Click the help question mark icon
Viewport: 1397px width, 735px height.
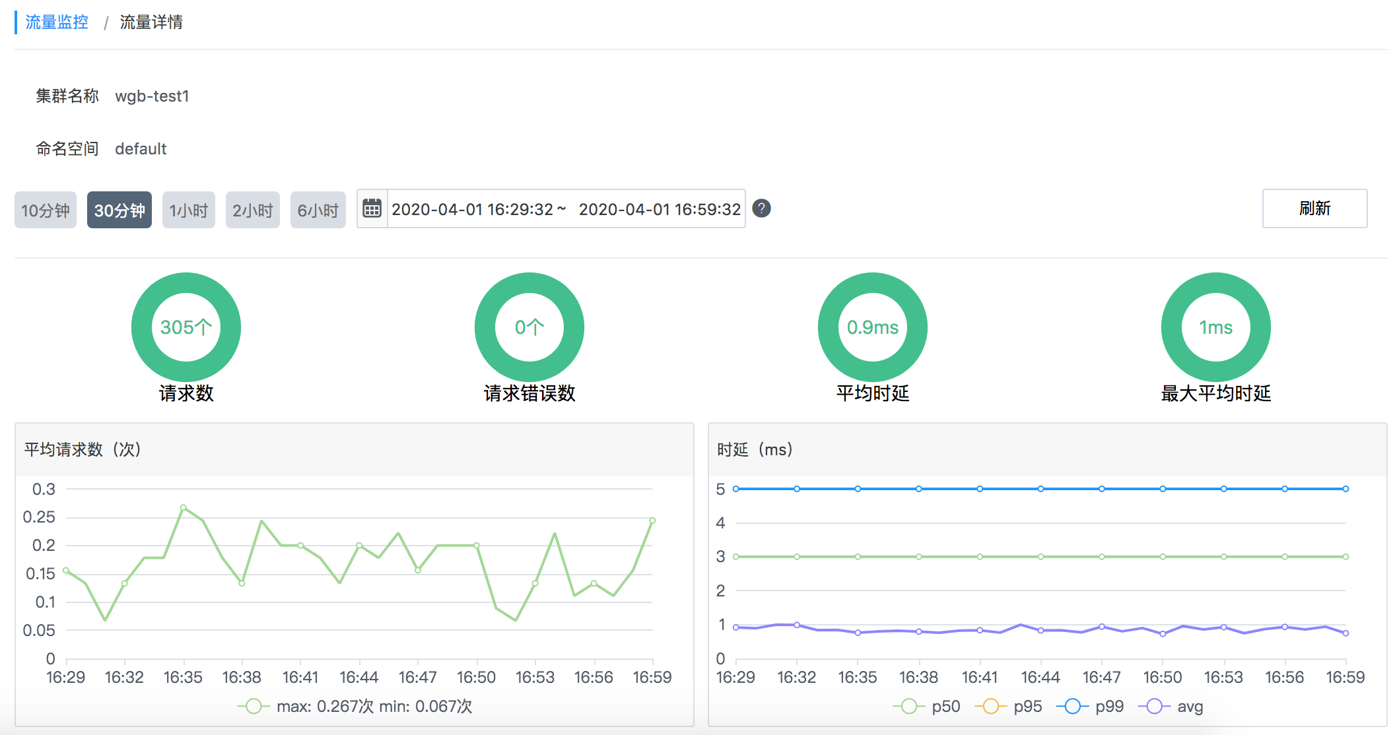pyautogui.click(x=763, y=210)
